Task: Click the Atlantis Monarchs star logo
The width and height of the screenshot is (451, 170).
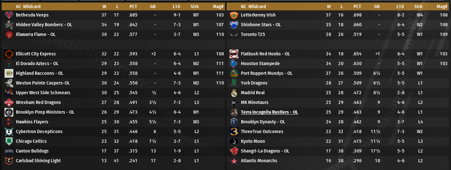Action: pos(234,161)
